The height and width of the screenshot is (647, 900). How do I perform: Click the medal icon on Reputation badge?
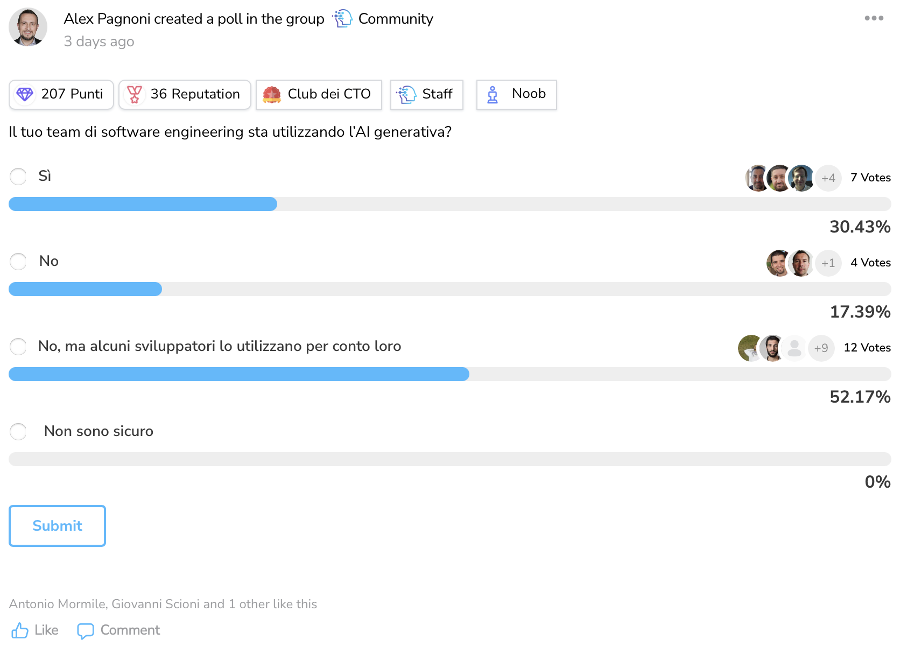135,94
